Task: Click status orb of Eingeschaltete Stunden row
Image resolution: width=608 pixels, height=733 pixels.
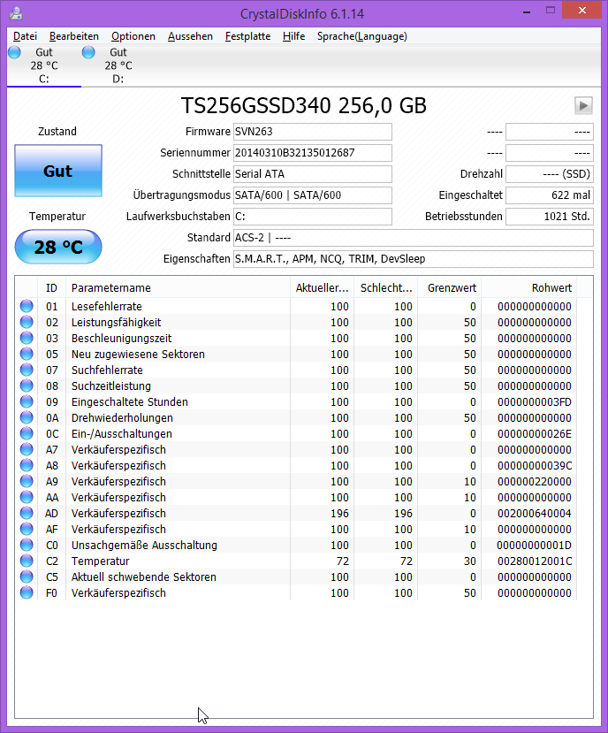Action: click(x=27, y=401)
